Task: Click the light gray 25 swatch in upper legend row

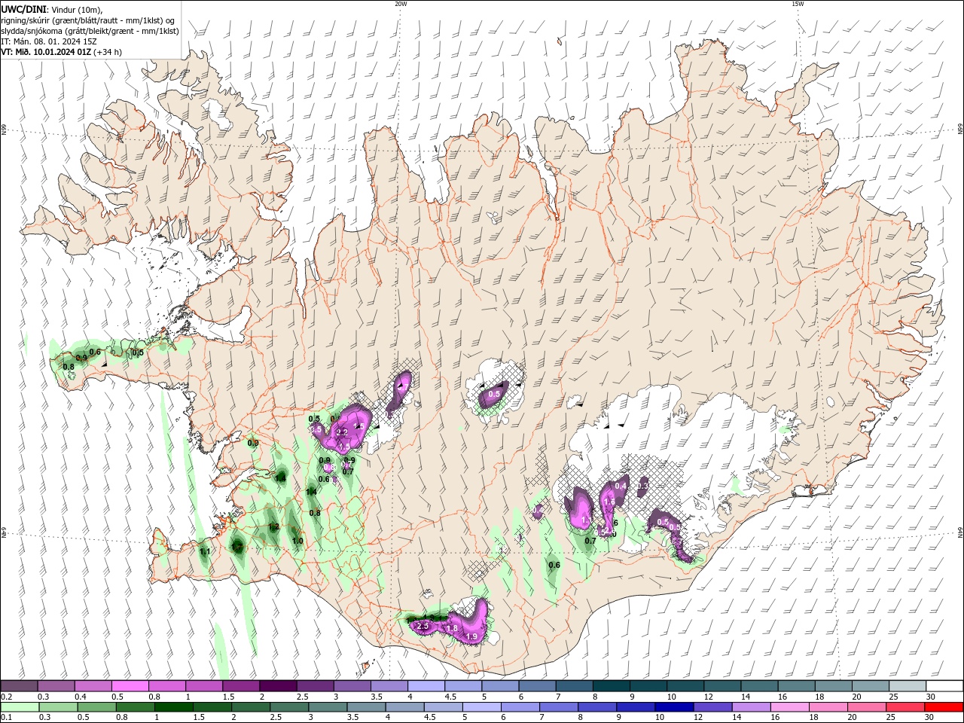Action: click(907, 686)
